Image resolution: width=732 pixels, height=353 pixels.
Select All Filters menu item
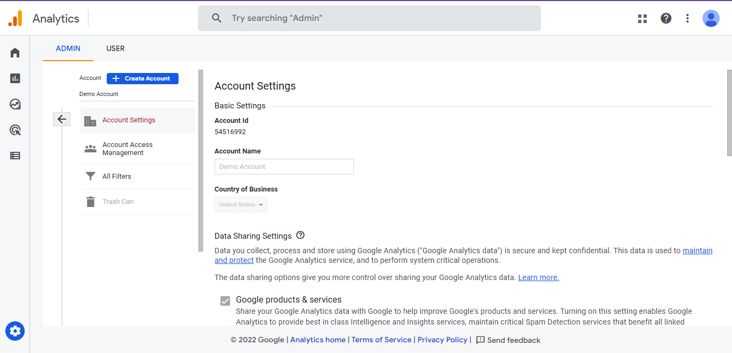(x=138, y=176)
